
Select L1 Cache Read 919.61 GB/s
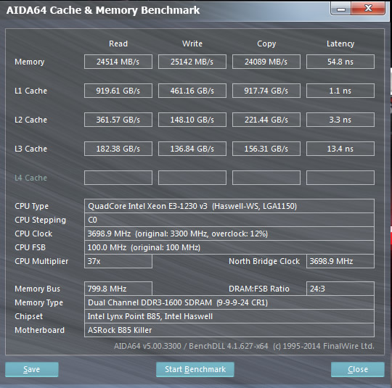pyautogui.click(x=118, y=91)
